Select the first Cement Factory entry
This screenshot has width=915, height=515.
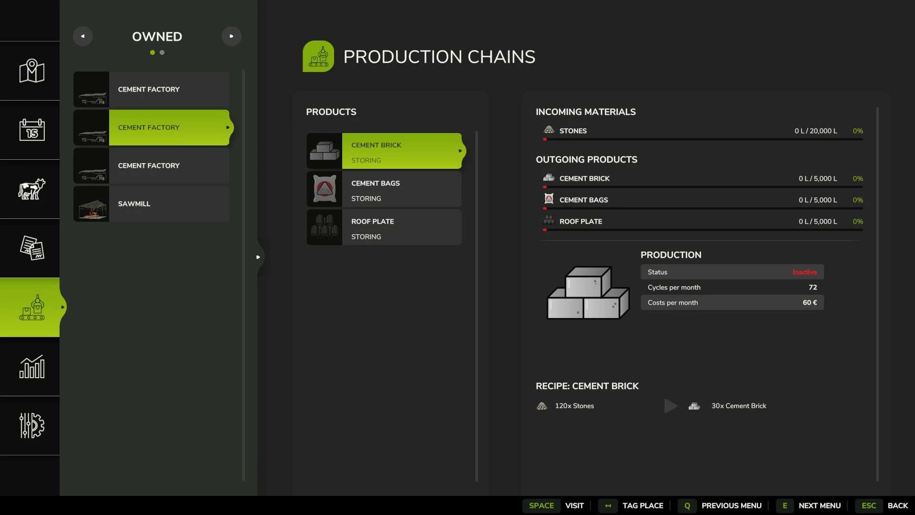pyautogui.click(x=152, y=90)
